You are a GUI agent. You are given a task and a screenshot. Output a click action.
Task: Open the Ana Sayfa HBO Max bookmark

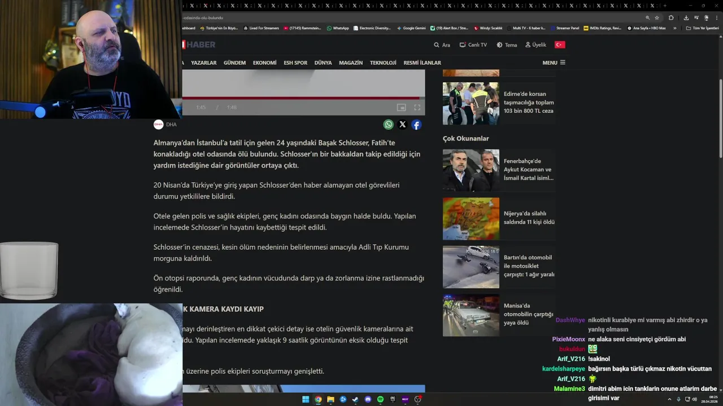[646, 28]
